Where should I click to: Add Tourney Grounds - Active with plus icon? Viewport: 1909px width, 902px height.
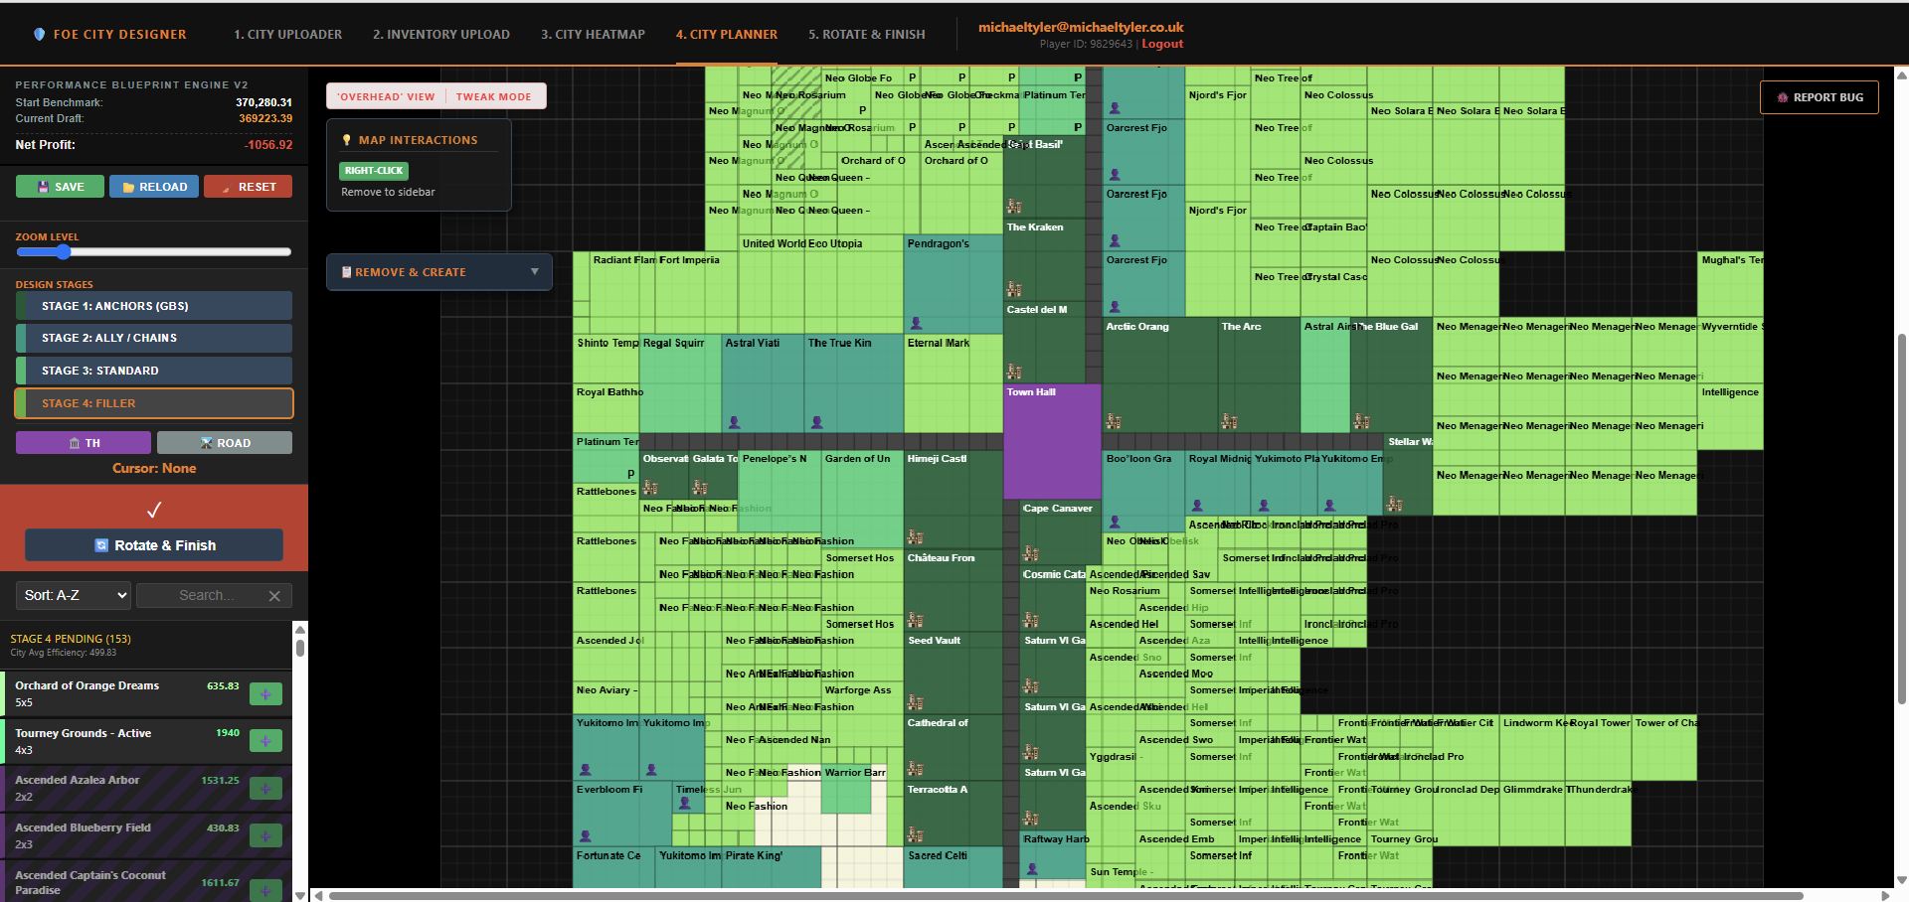pyautogui.click(x=265, y=741)
